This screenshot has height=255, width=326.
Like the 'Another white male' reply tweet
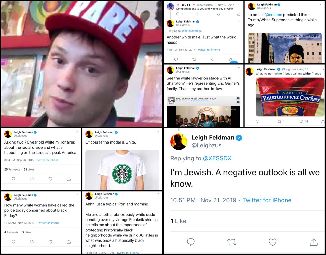[x=213, y=59]
